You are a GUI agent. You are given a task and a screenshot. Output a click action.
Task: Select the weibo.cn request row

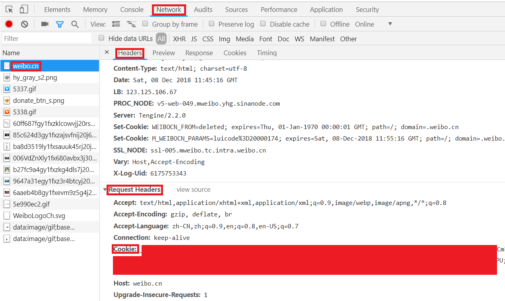pyautogui.click(x=50, y=66)
